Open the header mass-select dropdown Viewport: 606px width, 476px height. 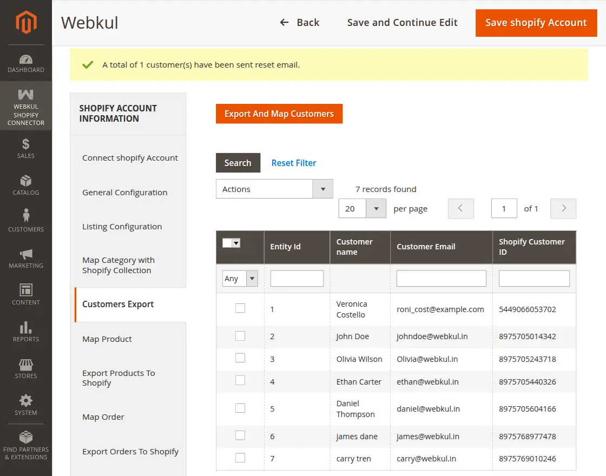[232, 243]
